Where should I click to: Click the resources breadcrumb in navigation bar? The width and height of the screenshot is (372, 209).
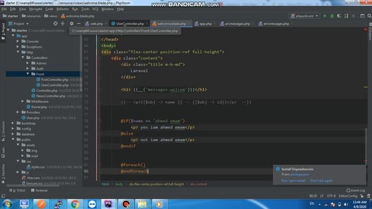[x=31, y=16]
